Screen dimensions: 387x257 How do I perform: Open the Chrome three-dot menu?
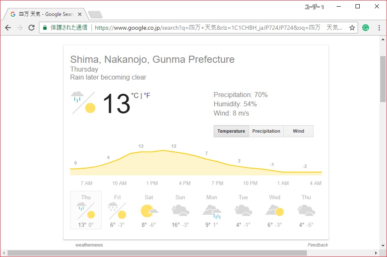tap(379, 28)
